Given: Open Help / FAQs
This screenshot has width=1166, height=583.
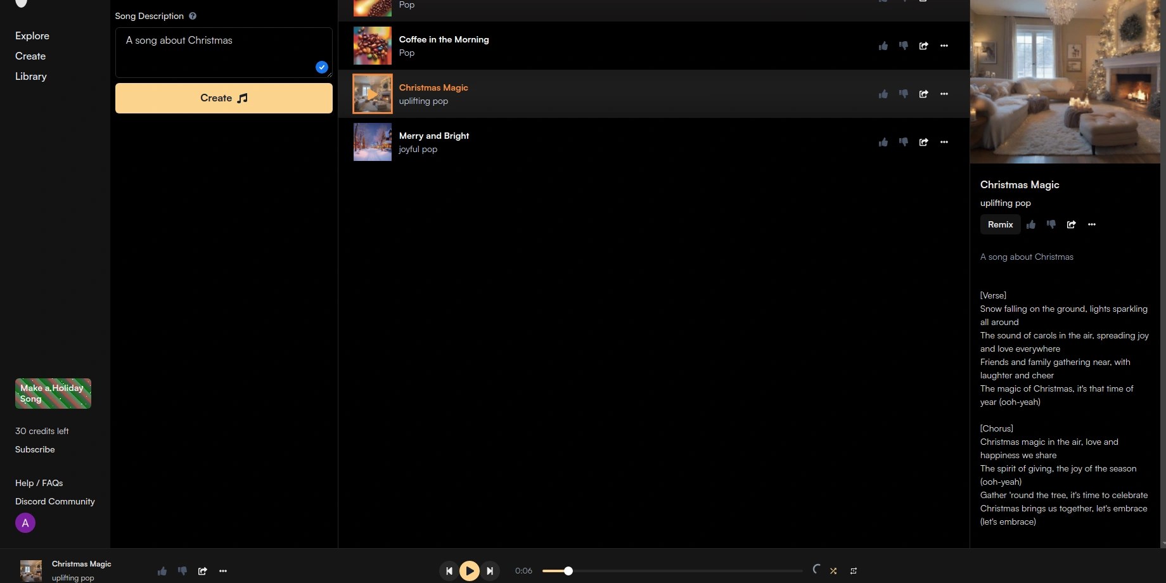Looking at the screenshot, I should point(39,483).
